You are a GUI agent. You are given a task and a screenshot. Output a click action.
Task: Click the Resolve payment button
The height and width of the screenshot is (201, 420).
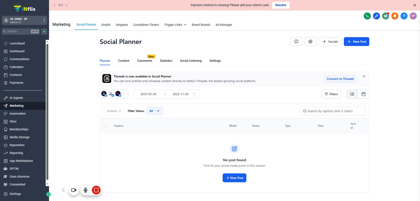pyautogui.click(x=281, y=5)
